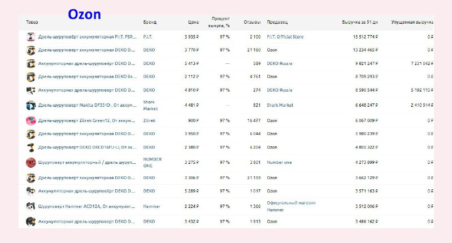
Task: Click lost revenue value 7 231 042 ₽
Action: [x=422, y=63]
